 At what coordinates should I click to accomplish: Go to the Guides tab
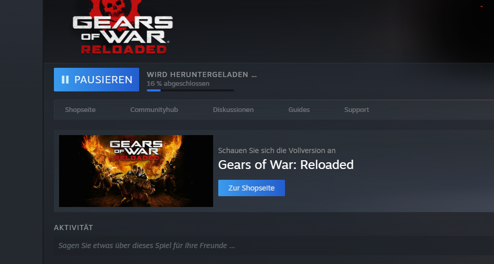click(299, 109)
